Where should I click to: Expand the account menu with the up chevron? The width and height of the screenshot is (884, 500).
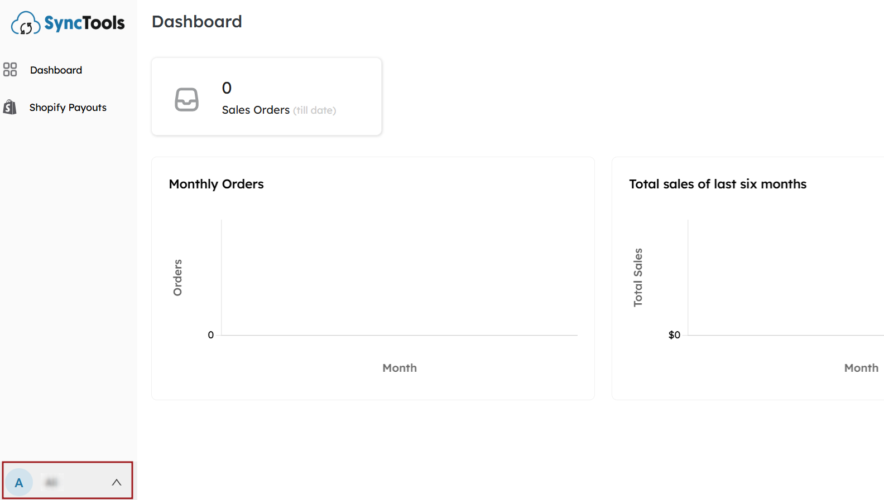(117, 482)
